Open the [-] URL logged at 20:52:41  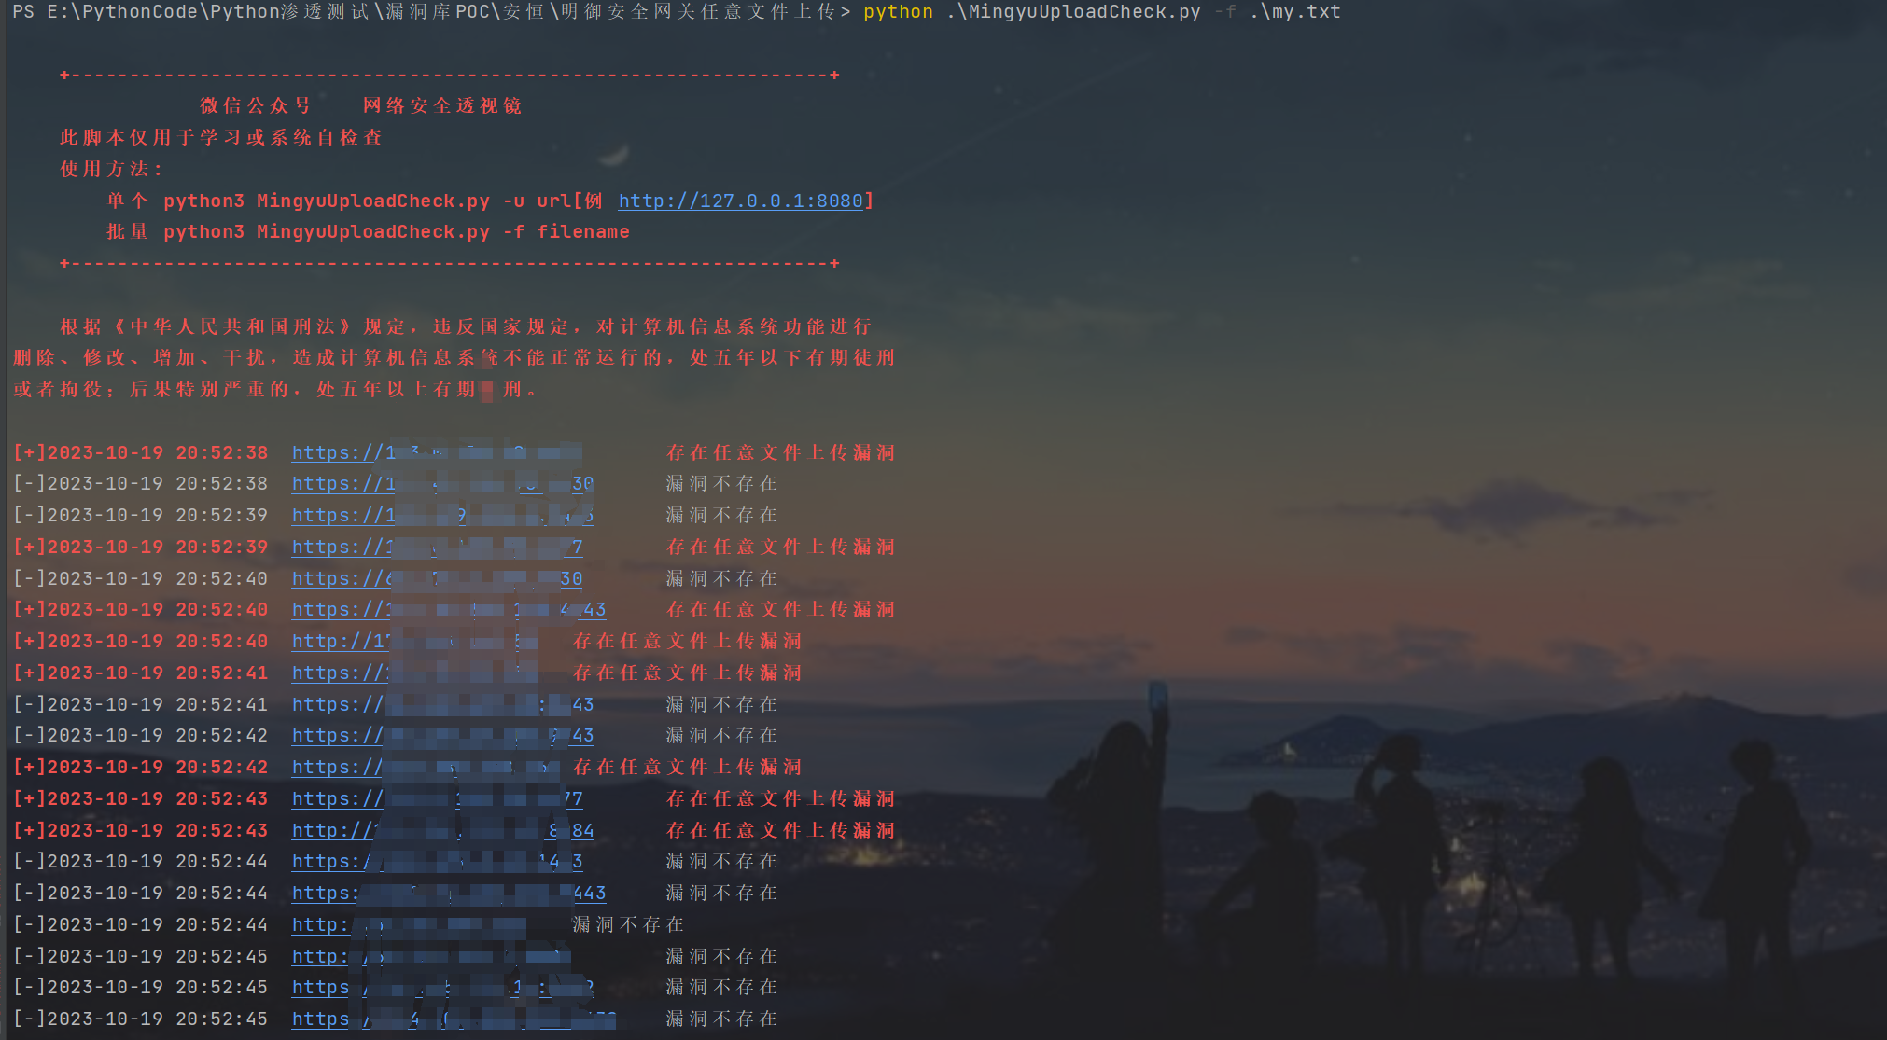[x=338, y=704]
